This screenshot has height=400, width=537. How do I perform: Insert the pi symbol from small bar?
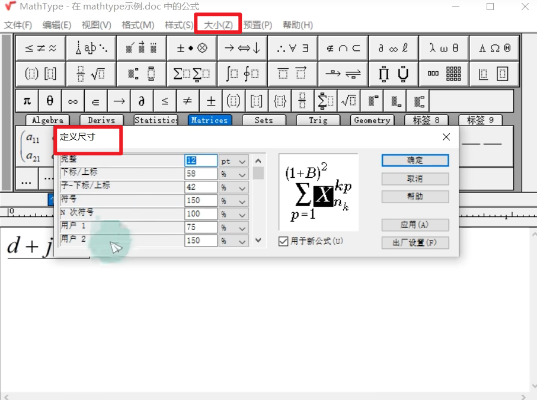27,101
